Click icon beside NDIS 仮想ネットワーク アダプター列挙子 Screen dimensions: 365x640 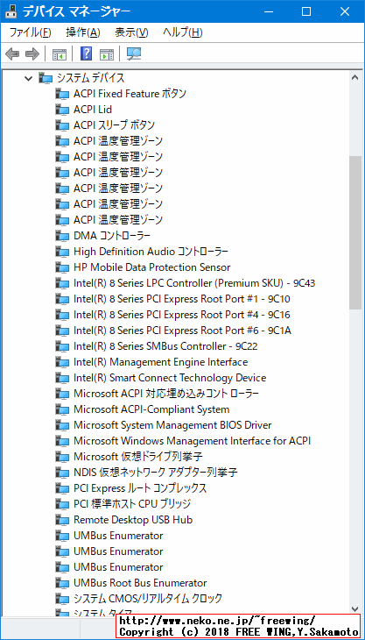[62, 473]
